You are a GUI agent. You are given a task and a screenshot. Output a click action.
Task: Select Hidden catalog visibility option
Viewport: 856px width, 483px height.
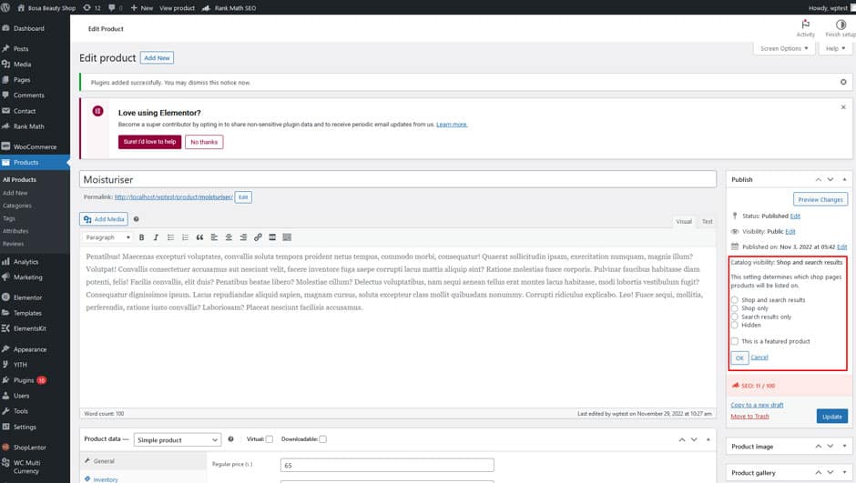735,325
